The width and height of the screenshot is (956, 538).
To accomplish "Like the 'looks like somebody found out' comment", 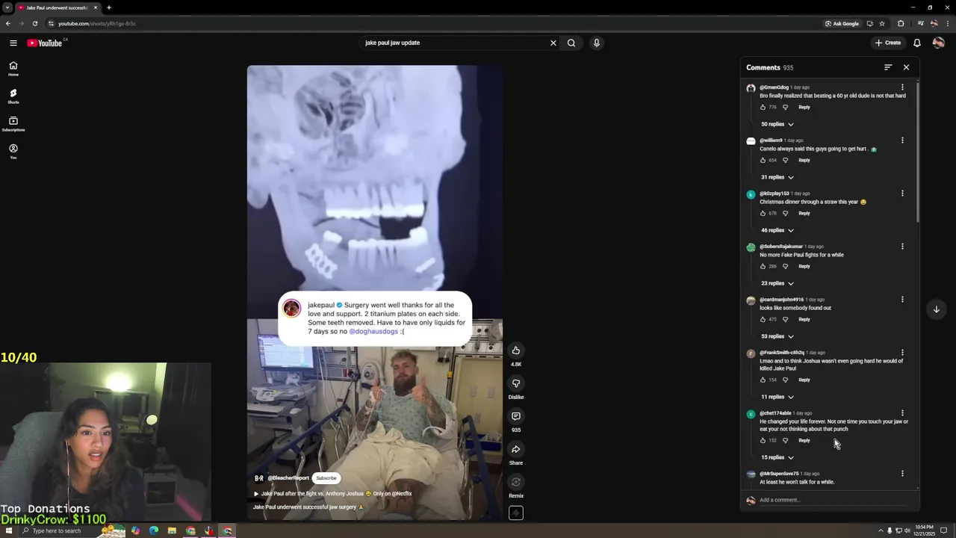I will 763,319.
